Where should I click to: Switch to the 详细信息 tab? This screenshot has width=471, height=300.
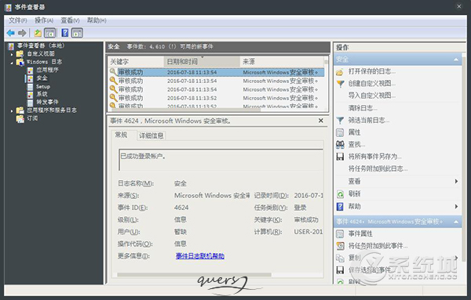pos(151,136)
